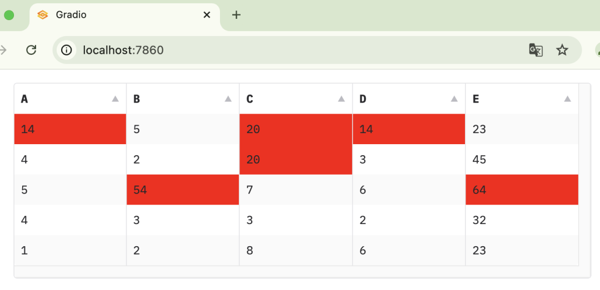Sort column E using its arrow
Screen dimensions: 600x290
coord(567,99)
